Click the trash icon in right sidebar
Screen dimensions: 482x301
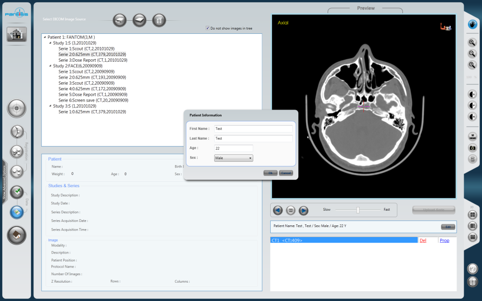click(x=472, y=281)
